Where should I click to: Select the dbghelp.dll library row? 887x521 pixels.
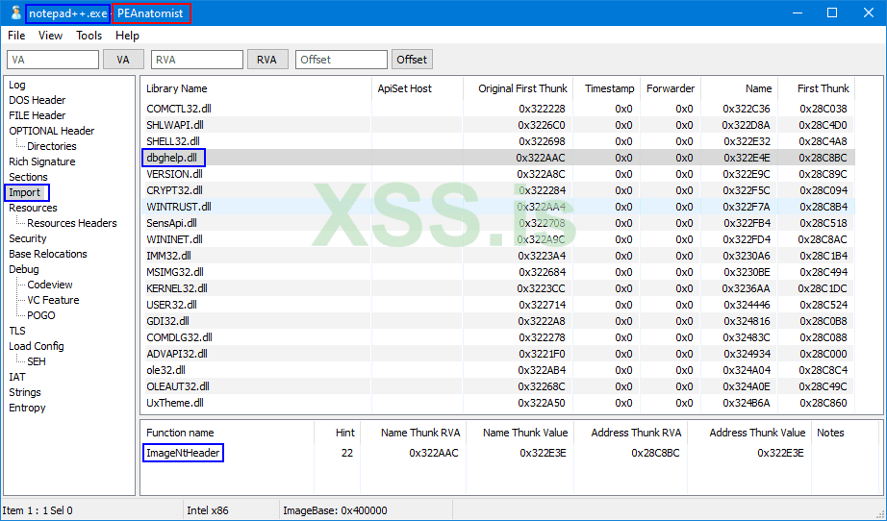coord(497,158)
